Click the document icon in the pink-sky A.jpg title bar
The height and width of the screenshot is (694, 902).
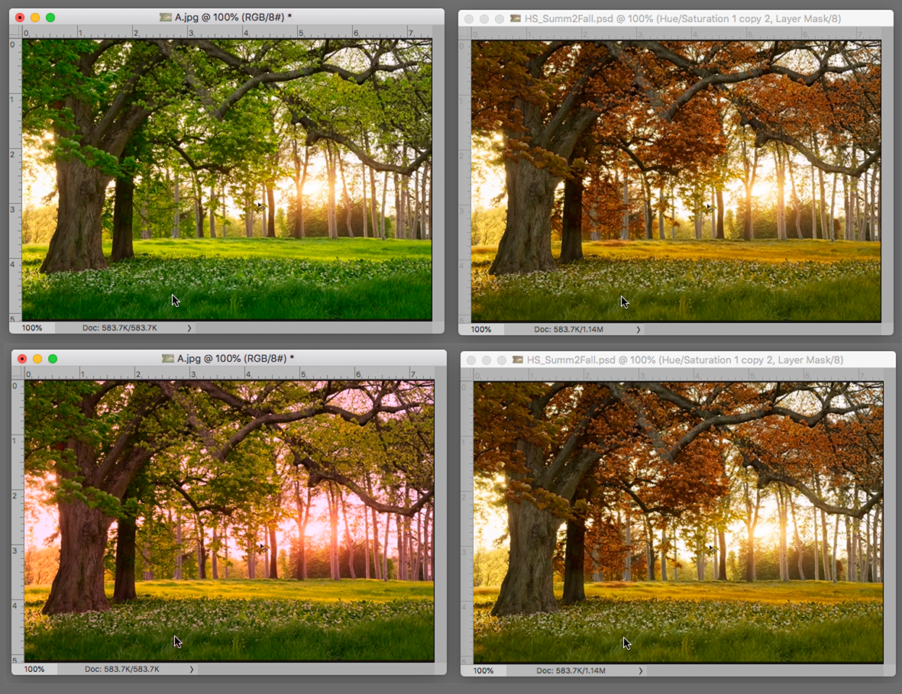[168, 359]
